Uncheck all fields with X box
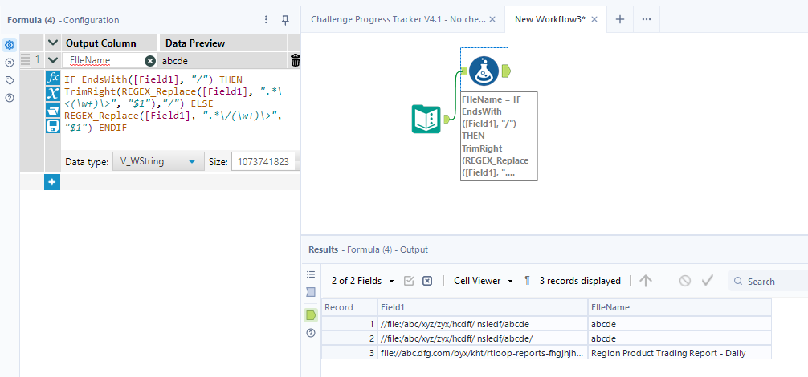 point(427,281)
